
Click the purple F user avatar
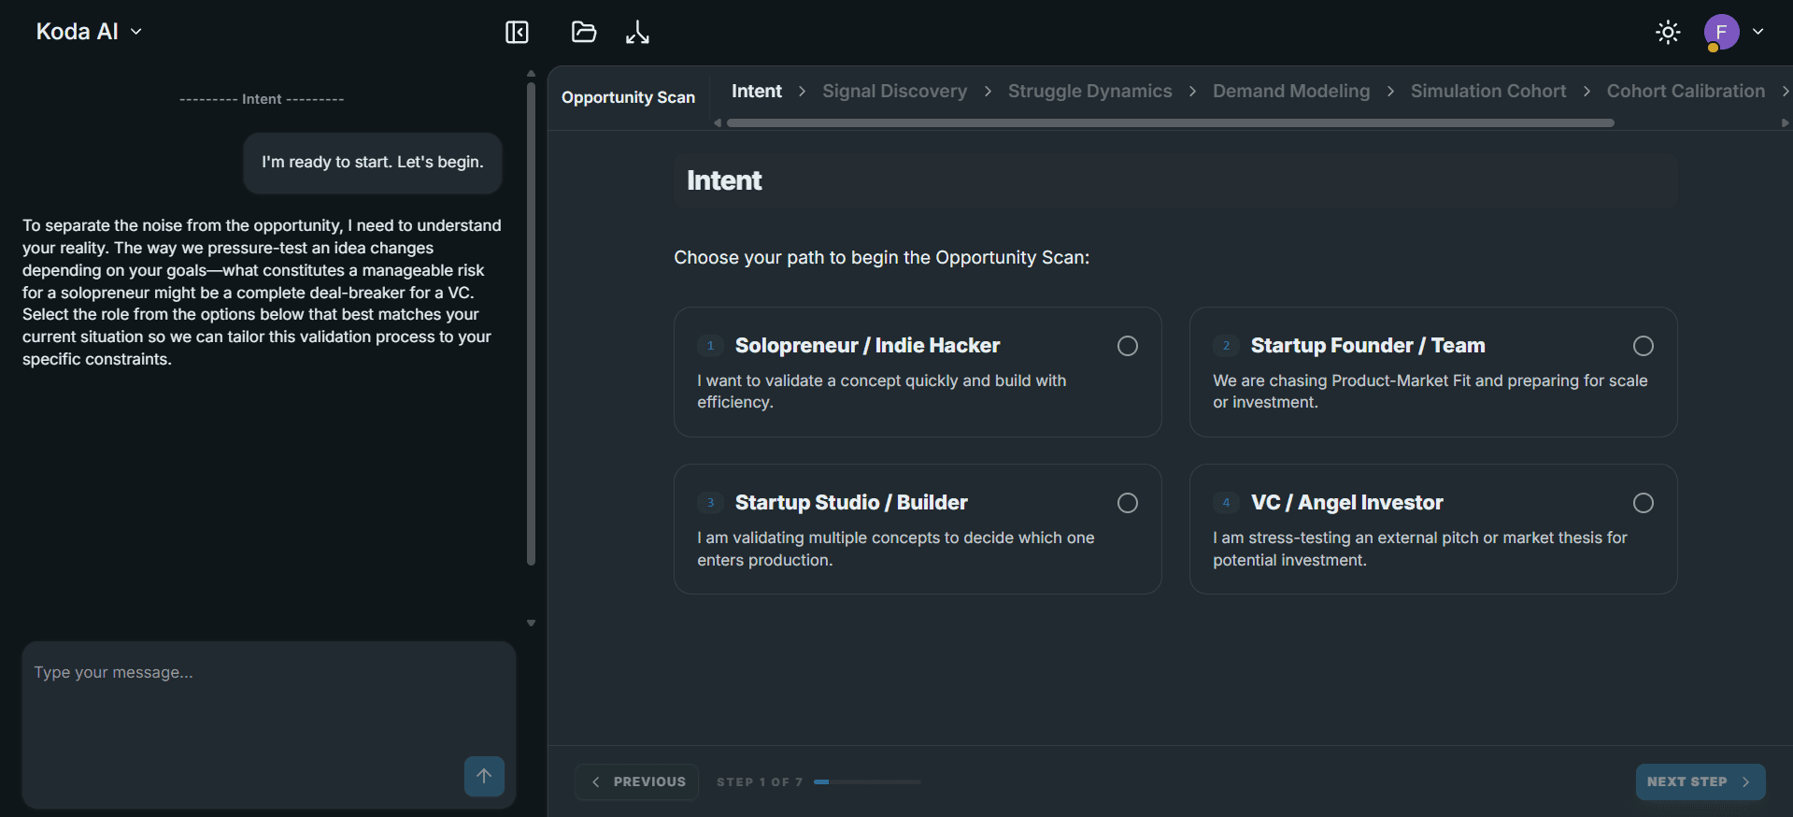[1721, 32]
